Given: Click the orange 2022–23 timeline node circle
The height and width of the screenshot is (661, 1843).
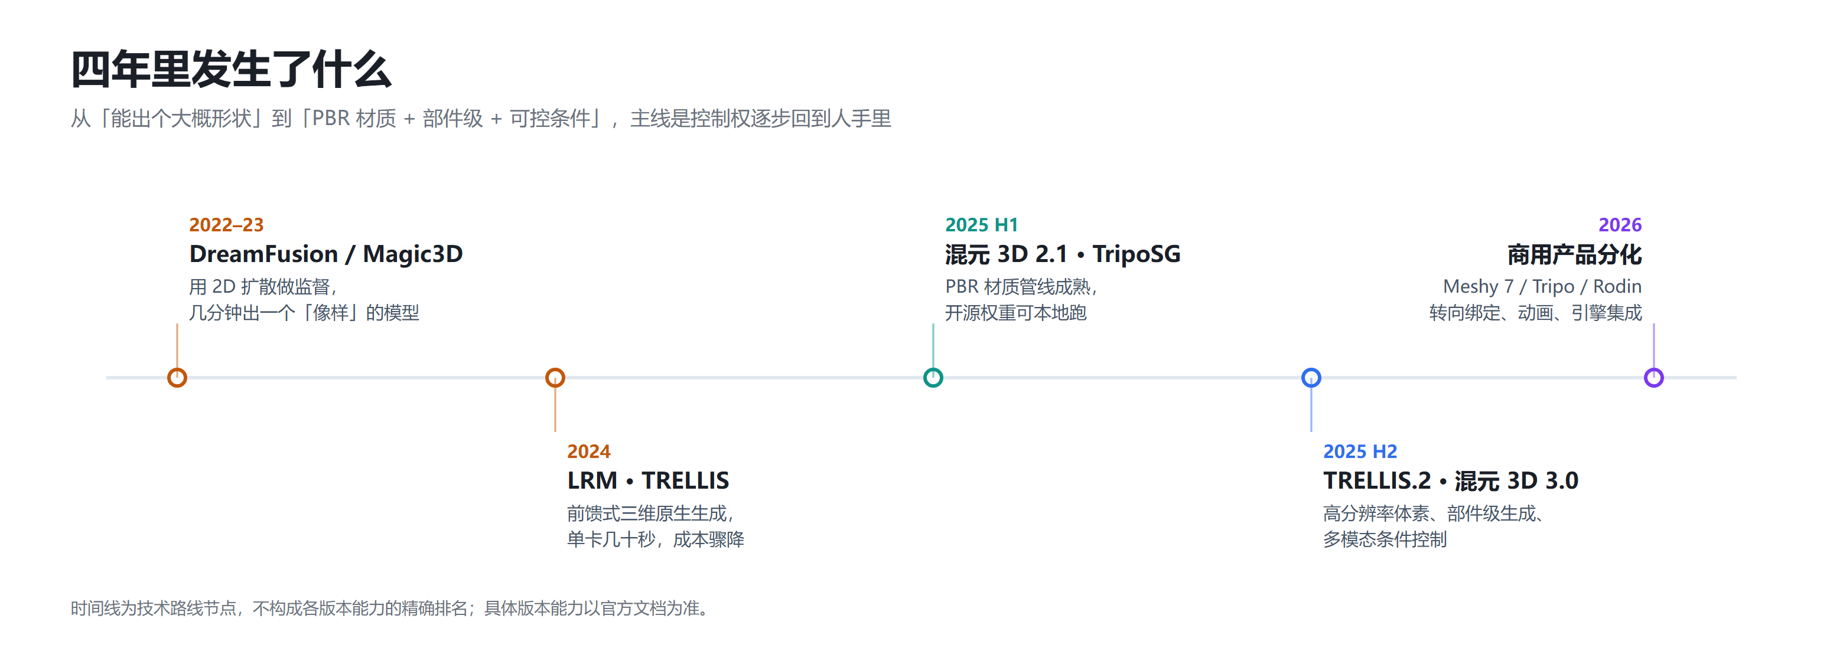Looking at the screenshot, I should (x=177, y=377).
